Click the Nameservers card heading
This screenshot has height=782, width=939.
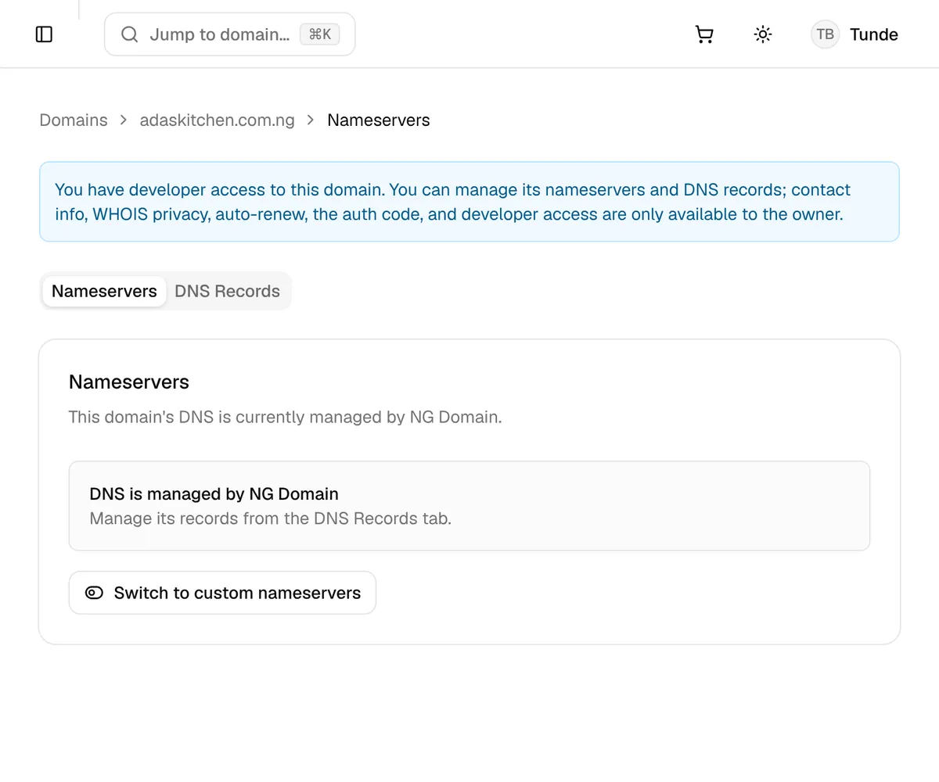tap(129, 382)
